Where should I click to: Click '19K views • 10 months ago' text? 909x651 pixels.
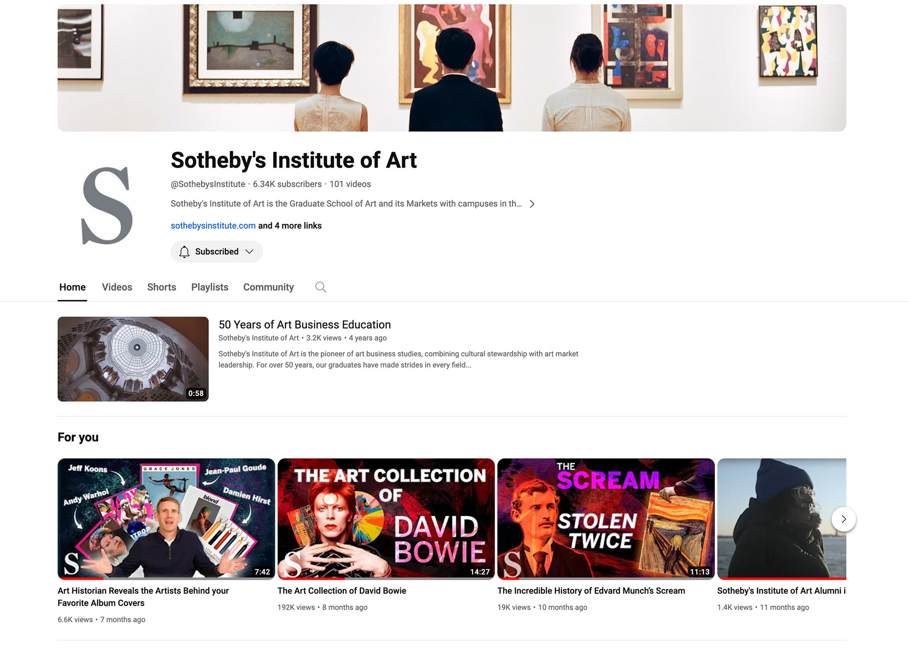[x=542, y=607]
